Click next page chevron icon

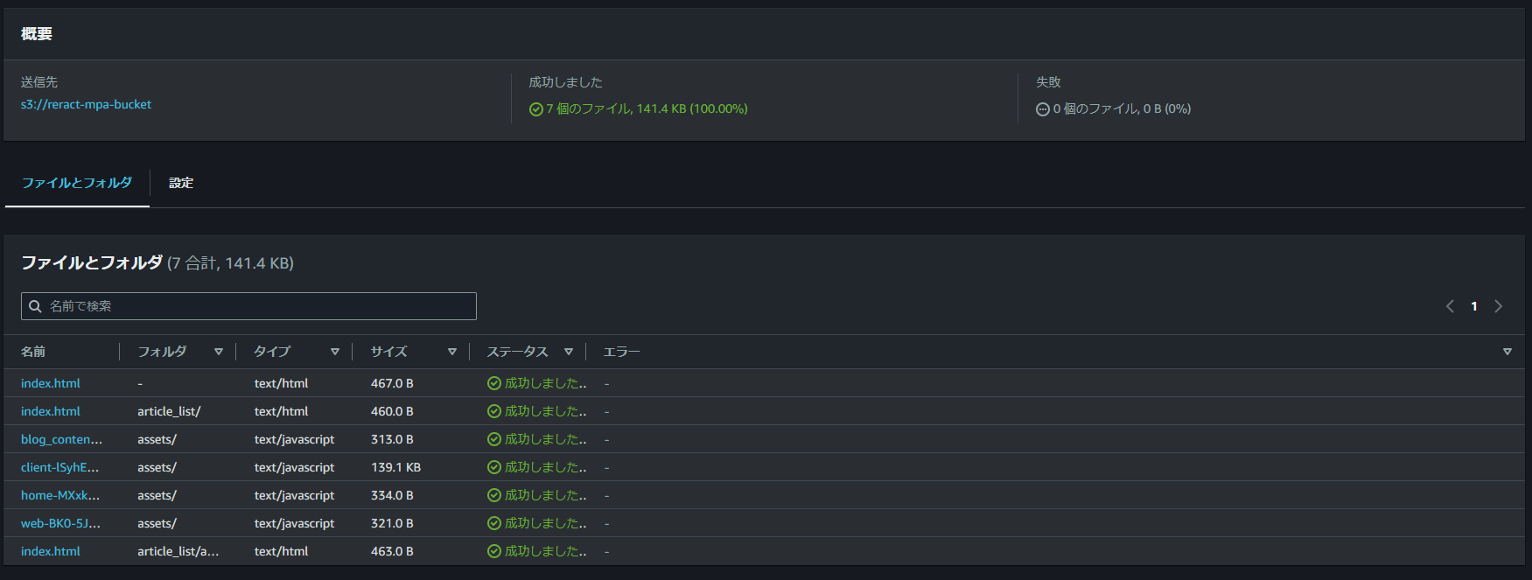pos(1498,305)
